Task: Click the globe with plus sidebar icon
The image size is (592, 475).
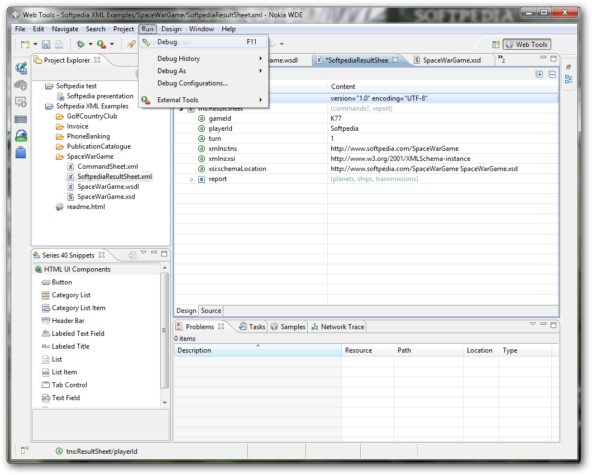Action: 21,68
